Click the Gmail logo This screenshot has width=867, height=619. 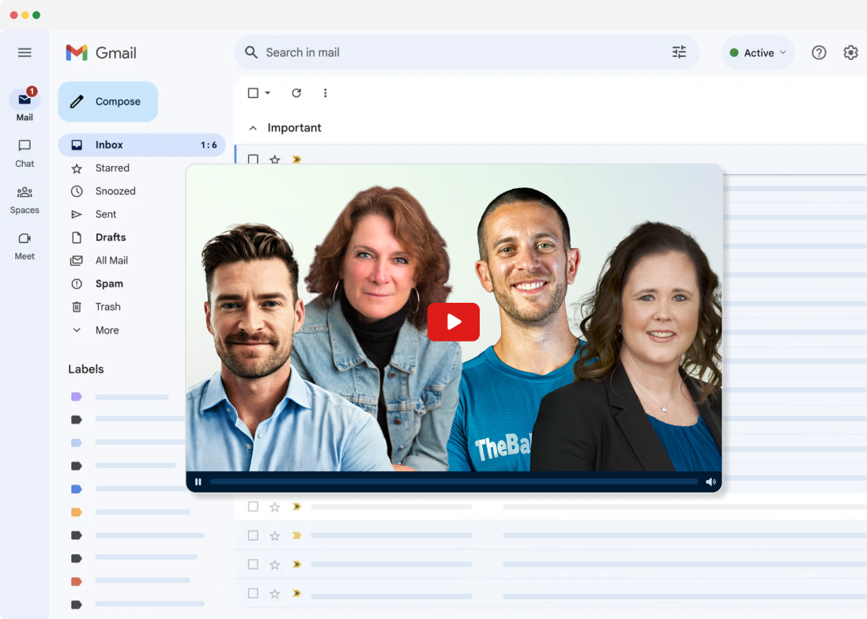click(100, 52)
